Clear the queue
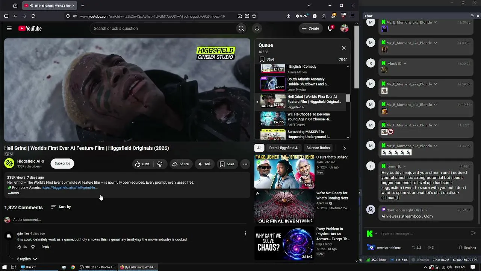The height and width of the screenshot is (271, 481). pyautogui.click(x=343, y=59)
